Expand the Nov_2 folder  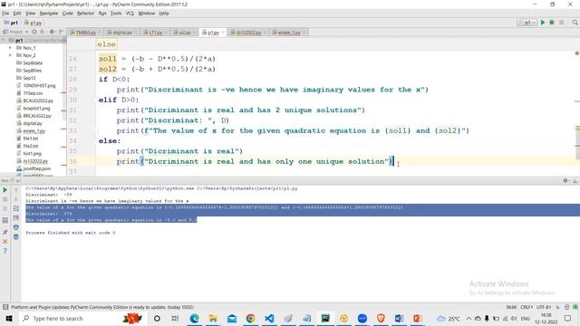[10, 55]
